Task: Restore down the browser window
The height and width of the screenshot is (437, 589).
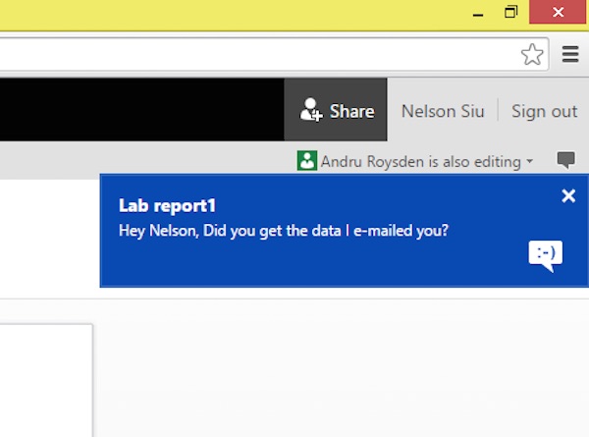Action: point(510,12)
